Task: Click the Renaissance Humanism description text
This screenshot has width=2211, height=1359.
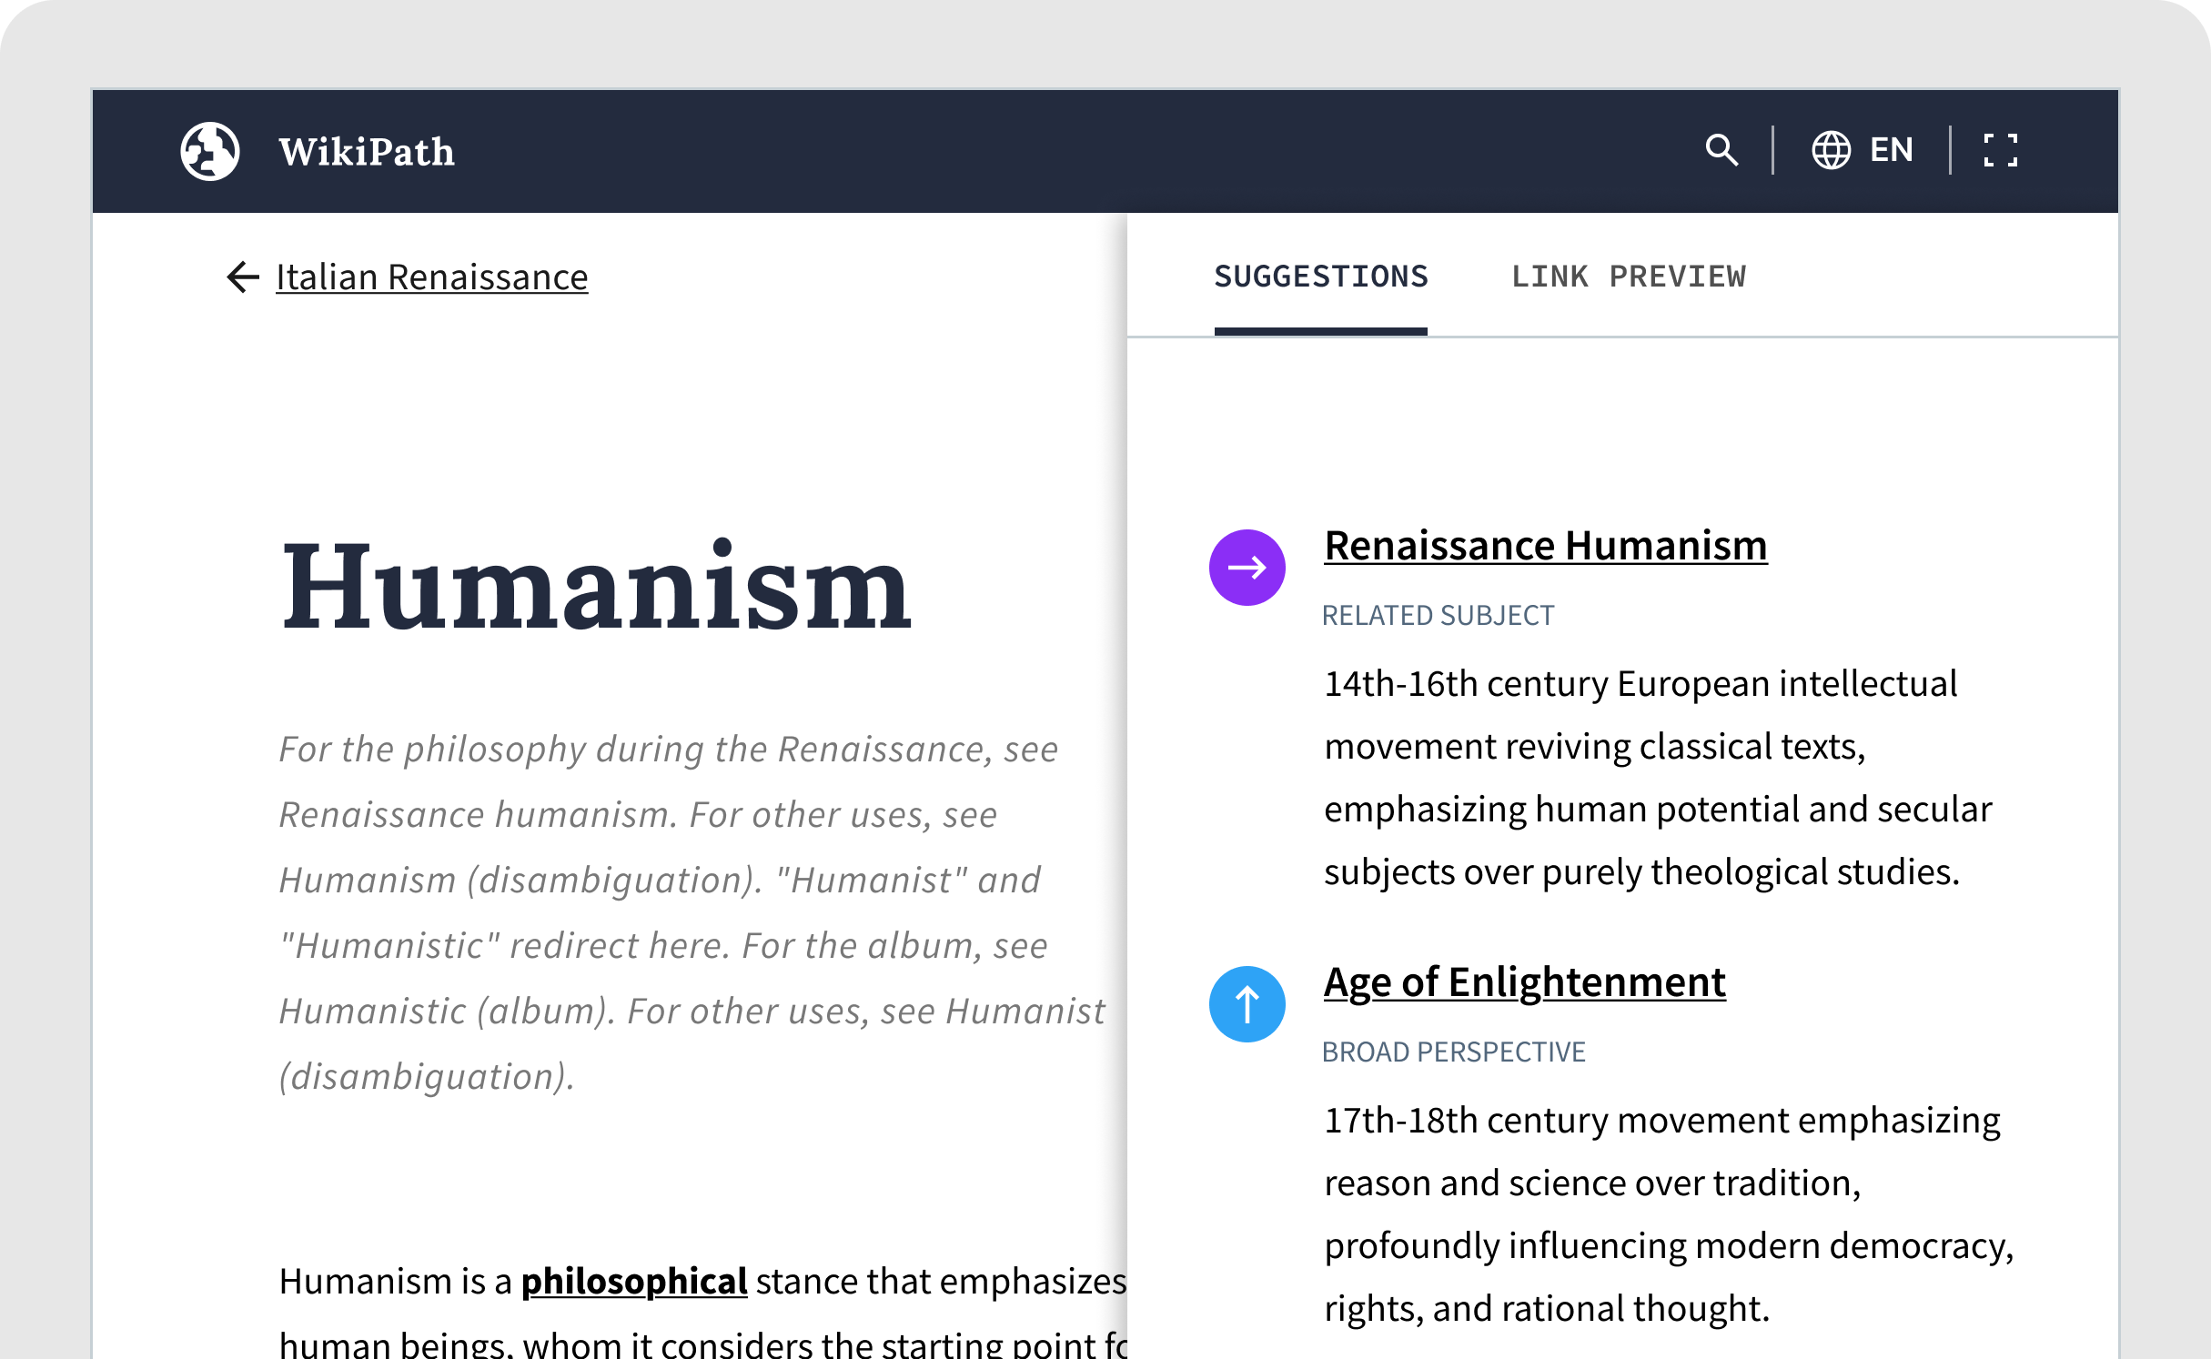Action: click(x=1656, y=778)
